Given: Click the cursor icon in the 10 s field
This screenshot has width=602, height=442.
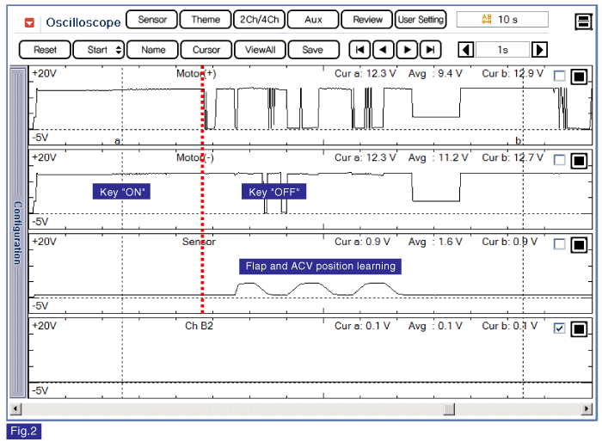Looking at the screenshot, I should tap(487, 19).
